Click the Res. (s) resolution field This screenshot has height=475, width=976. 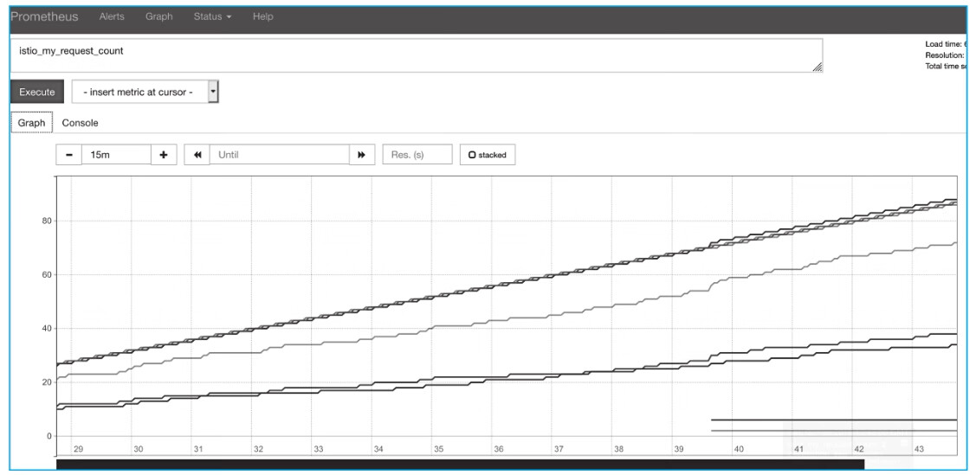pyautogui.click(x=417, y=154)
